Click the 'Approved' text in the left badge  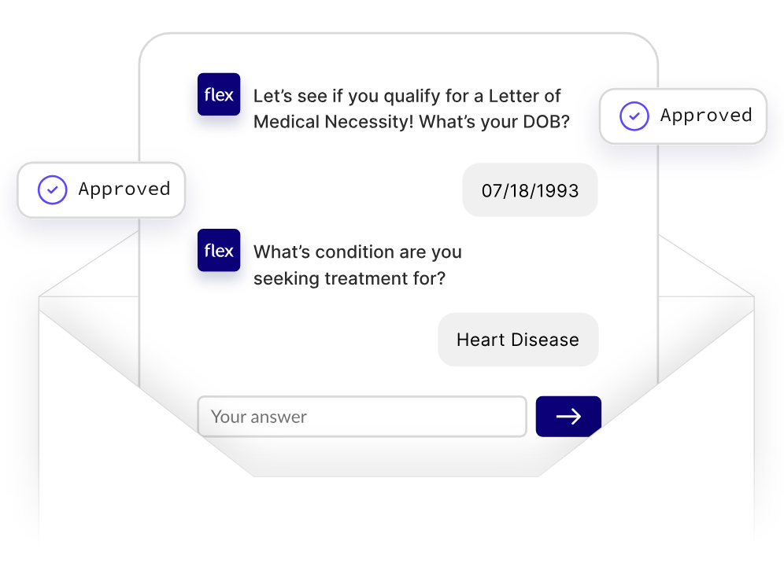click(124, 189)
